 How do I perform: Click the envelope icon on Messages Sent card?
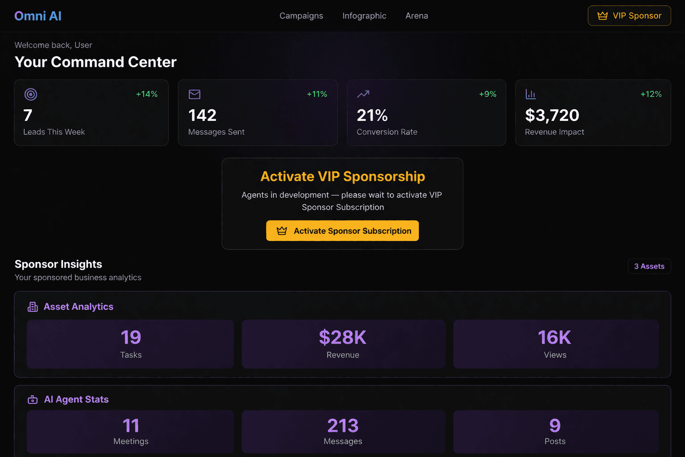pyautogui.click(x=194, y=94)
